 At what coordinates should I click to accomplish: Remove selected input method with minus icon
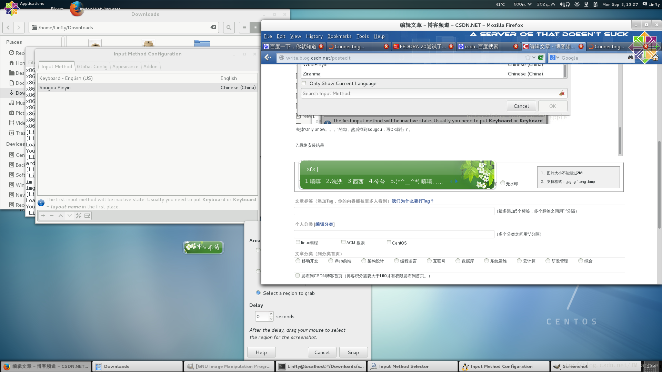(x=52, y=216)
